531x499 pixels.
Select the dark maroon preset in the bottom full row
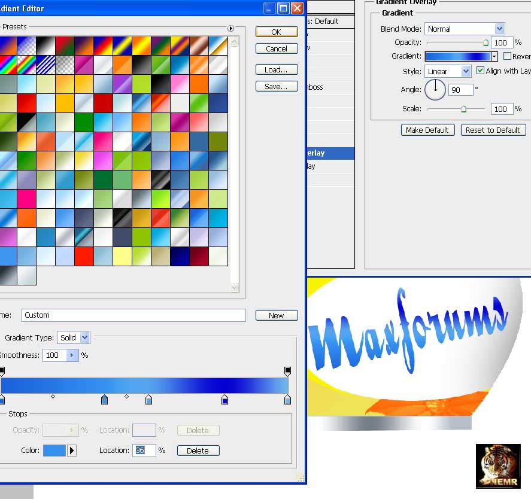[199, 256]
